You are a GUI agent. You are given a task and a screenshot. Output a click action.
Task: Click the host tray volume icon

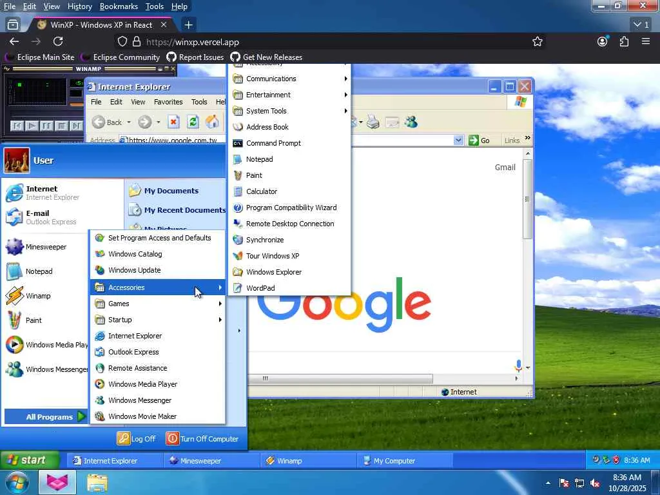tap(595, 483)
